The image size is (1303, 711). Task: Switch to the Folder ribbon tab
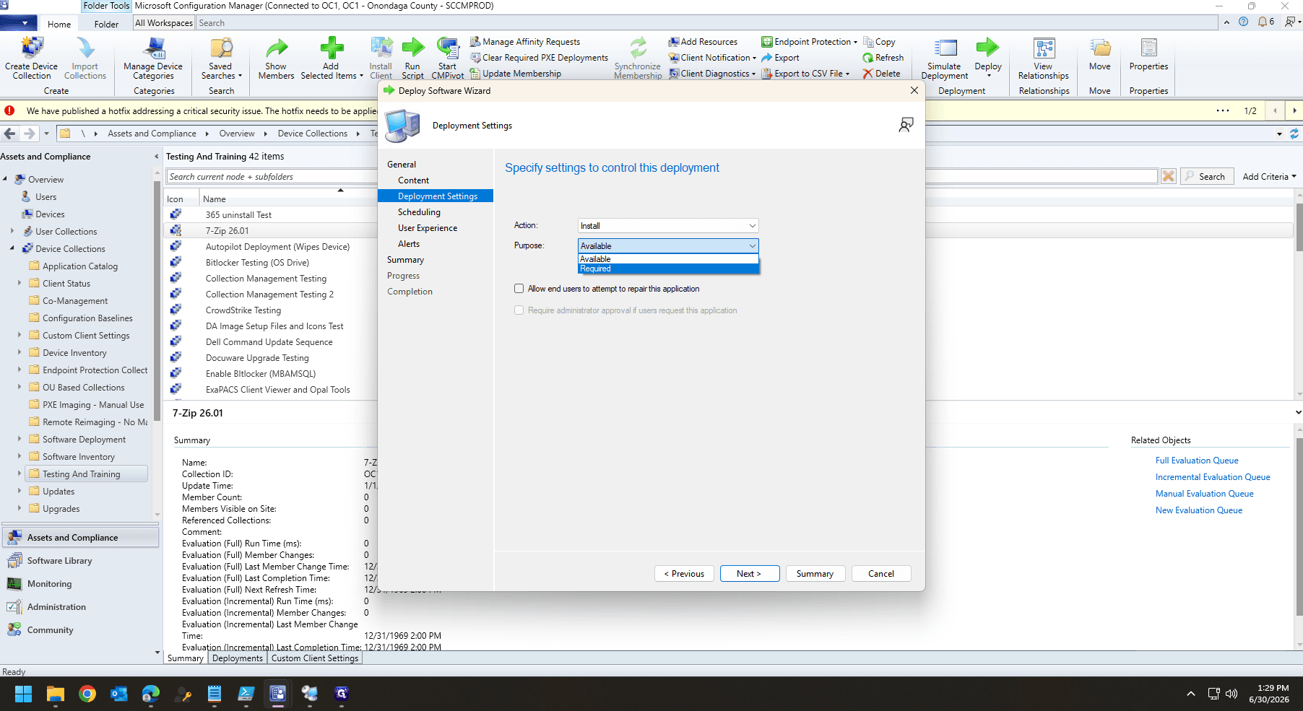(x=106, y=24)
